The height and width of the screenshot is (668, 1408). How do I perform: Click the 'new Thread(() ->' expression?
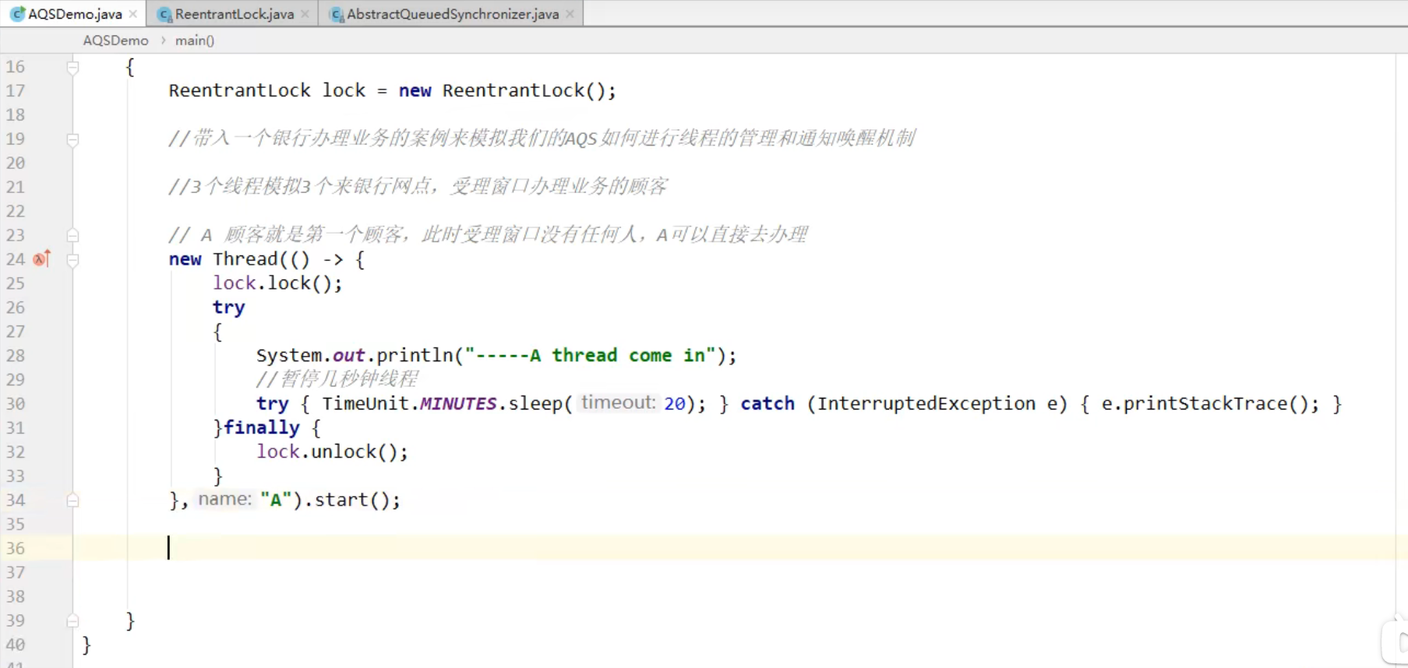pyautogui.click(x=256, y=259)
